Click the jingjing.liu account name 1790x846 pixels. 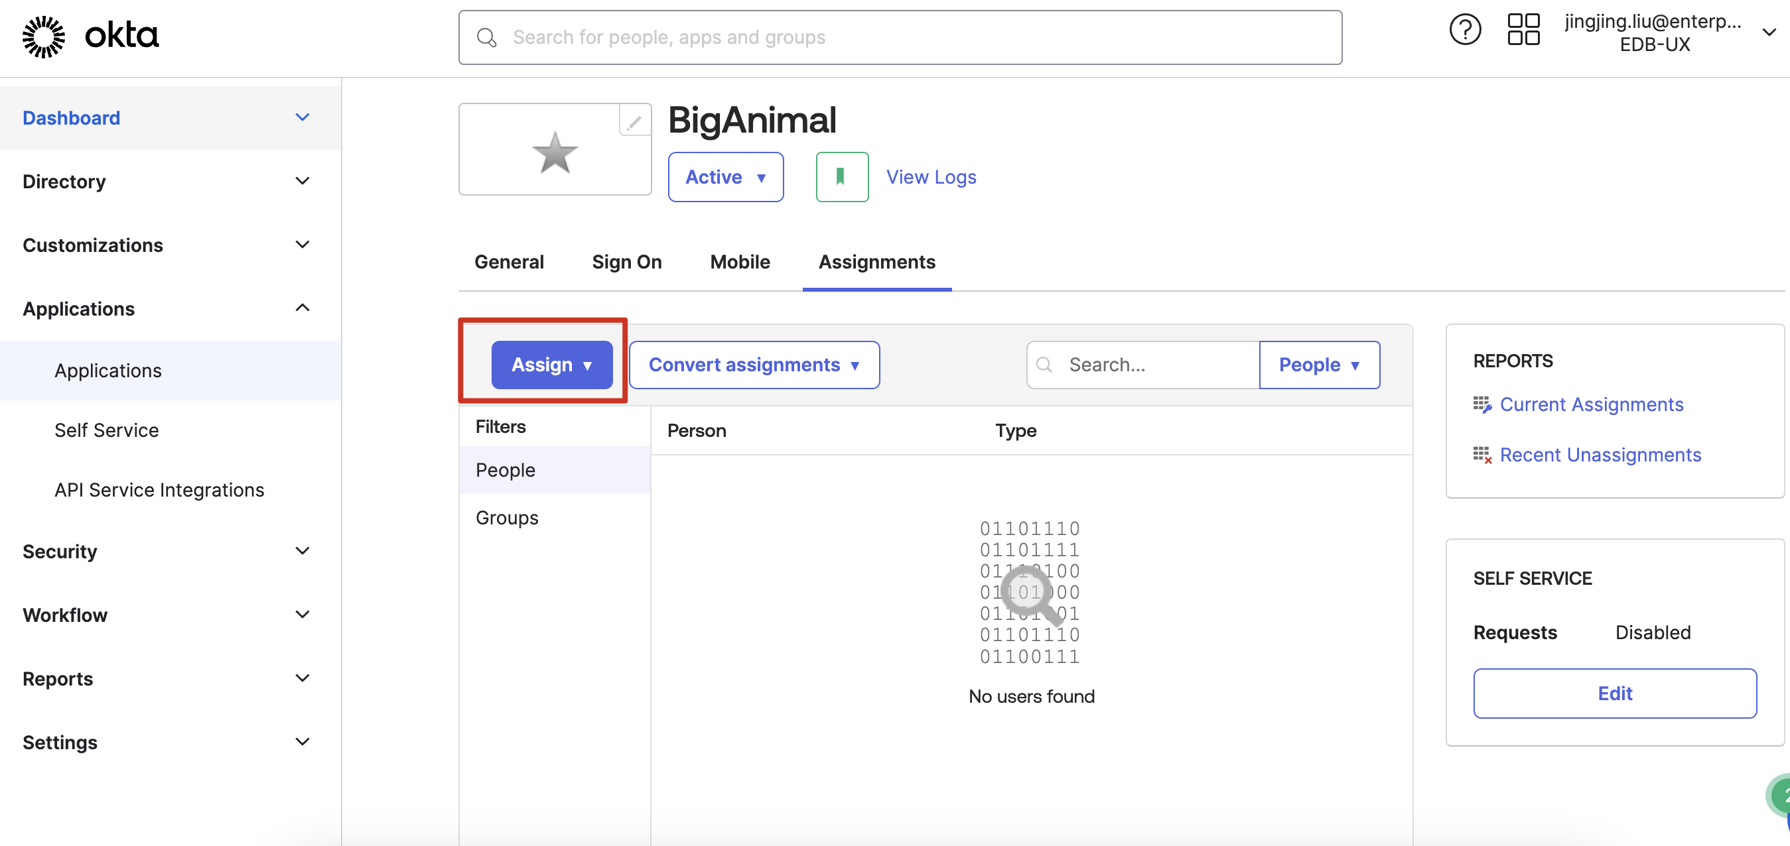(x=1654, y=23)
